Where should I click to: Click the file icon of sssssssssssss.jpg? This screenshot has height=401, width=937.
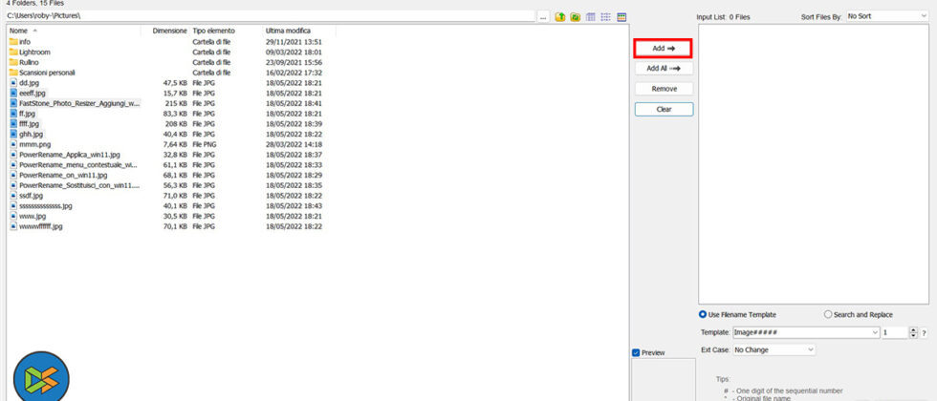click(13, 206)
